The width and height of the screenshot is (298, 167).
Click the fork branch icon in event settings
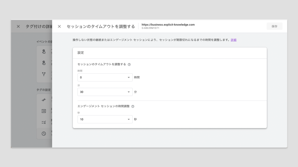coord(44,74)
